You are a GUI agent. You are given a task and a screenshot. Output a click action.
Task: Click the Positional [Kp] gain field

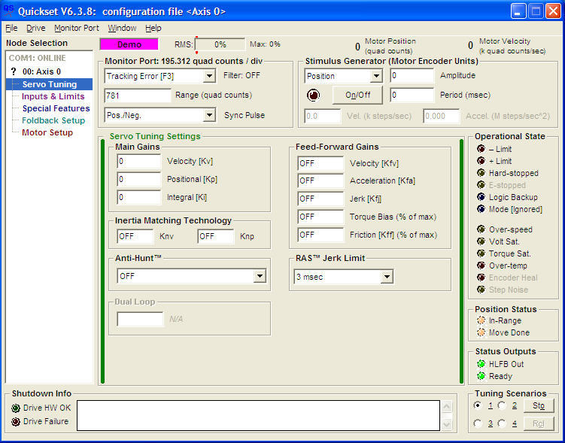(x=138, y=179)
